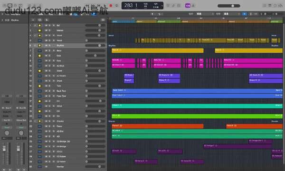Click the purple Flex icon in control bar
This screenshot has width=285, height=171.
pyautogui.click(x=188, y=6)
